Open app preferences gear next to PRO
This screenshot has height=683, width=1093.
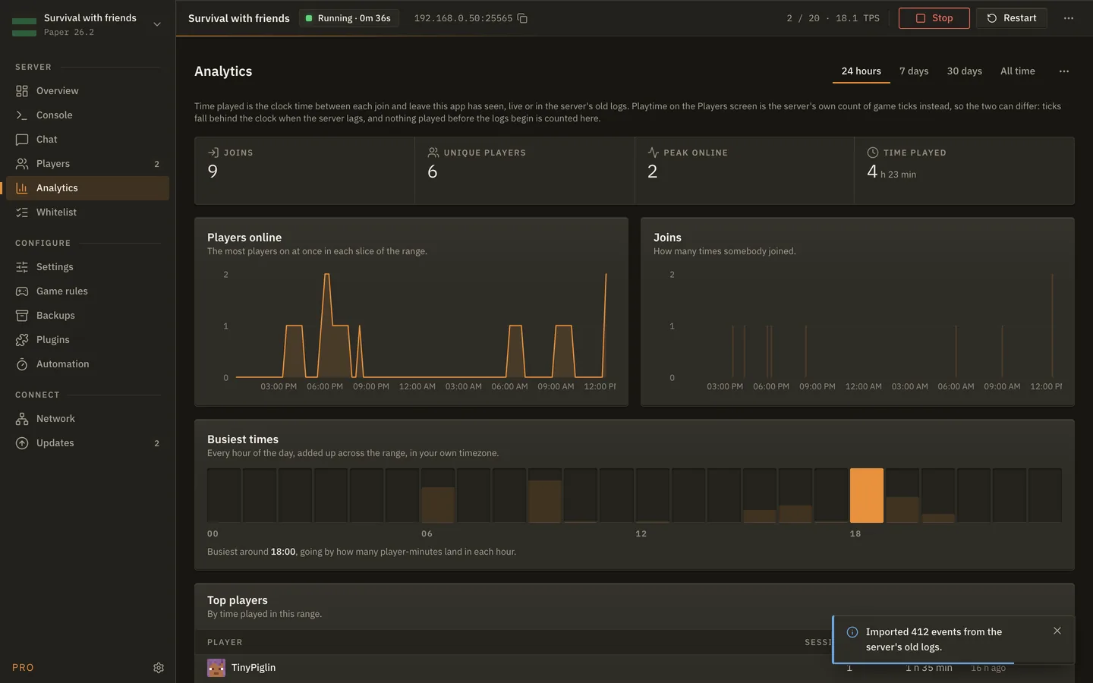point(159,668)
